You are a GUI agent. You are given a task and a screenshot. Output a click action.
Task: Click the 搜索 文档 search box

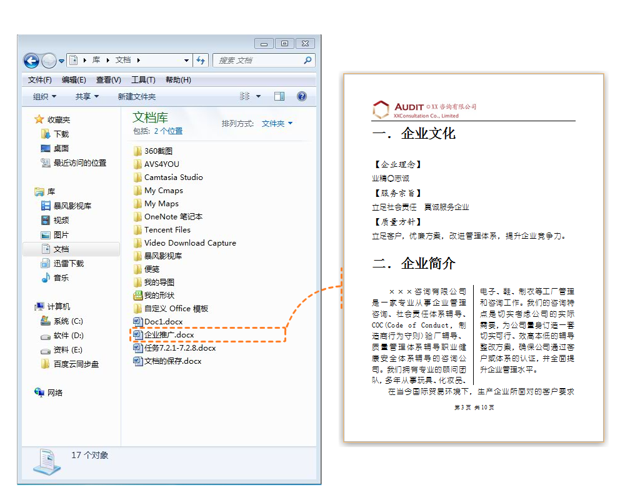point(264,61)
